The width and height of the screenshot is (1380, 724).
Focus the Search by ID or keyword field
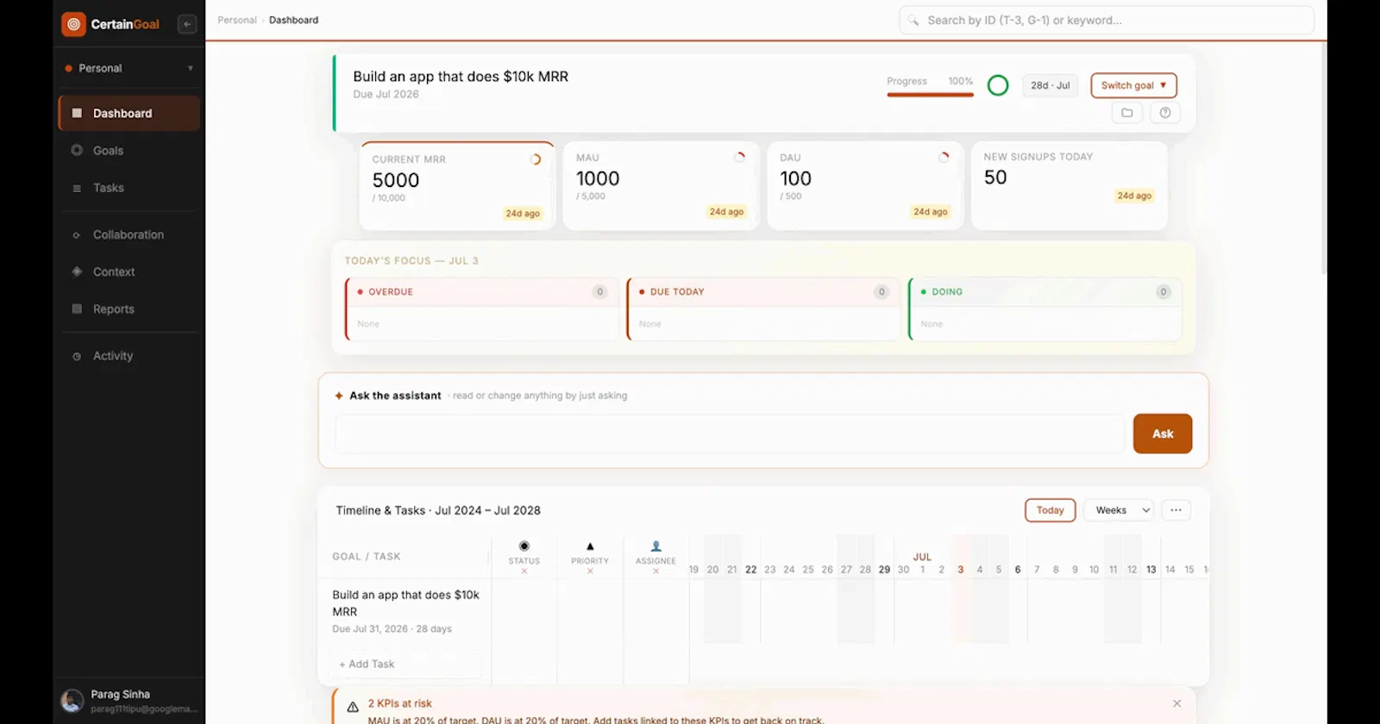1107,20
